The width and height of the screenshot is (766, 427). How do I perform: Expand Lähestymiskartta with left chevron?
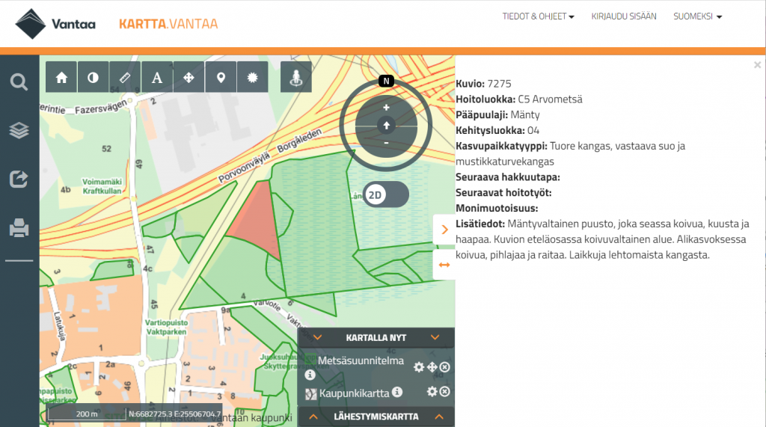(x=313, y=417)
